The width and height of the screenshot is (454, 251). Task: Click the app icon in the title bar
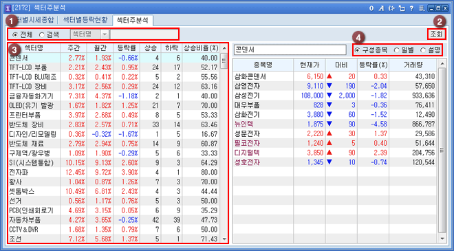pyautogui.click(x=8, y=8)
